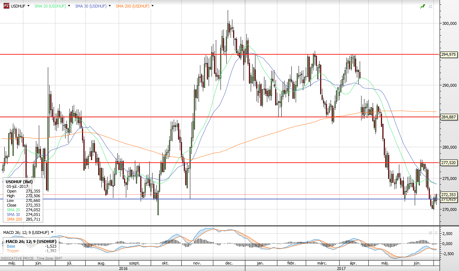Click the 'USDHUF (Bid)' data box title
This screenshot has height=271, width=459.
(x=19, y=182)
